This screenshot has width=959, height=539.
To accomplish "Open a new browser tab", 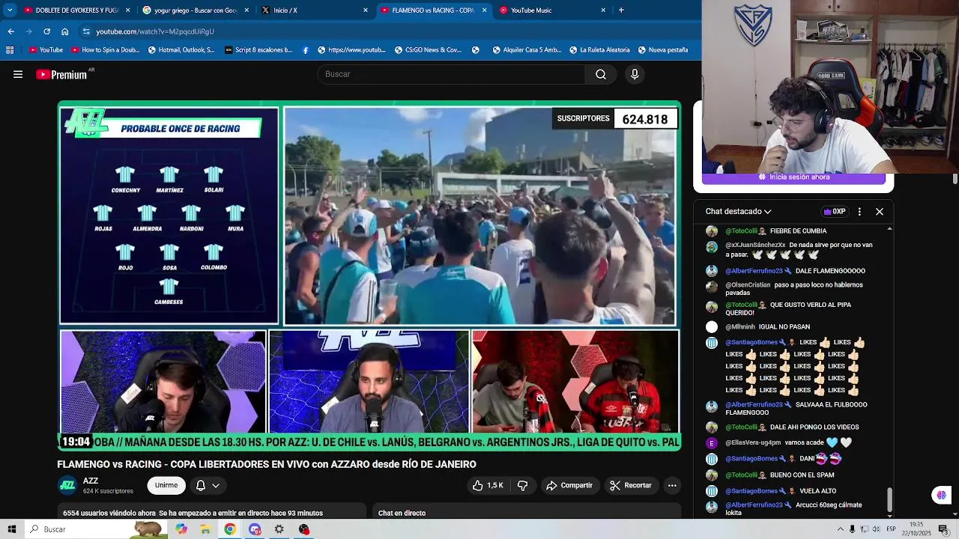I will click(621, 10).
